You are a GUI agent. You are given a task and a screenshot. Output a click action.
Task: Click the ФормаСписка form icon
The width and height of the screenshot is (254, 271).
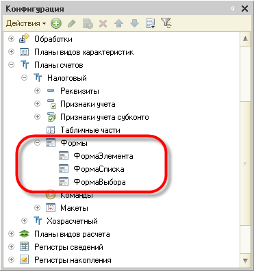64,169
